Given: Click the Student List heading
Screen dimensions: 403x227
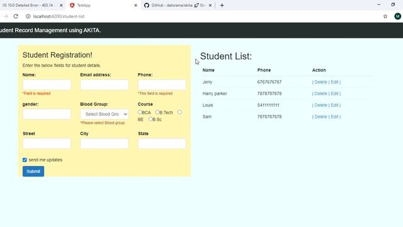Looking at the screenshot, I should pos(226,56).
